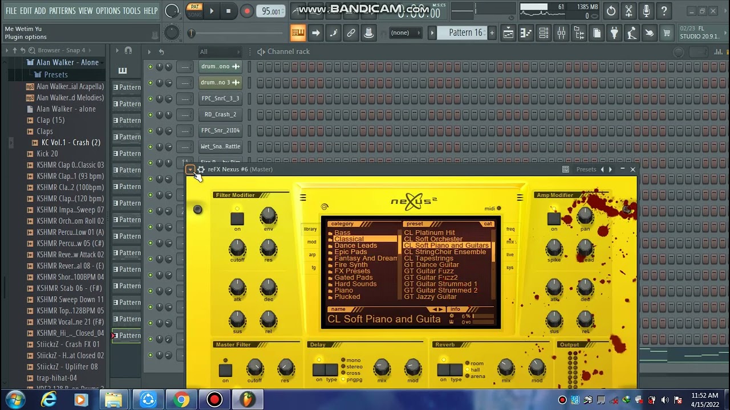Open the PATTERNS menu
Viewport: 730px width, 410px height.
coord(62,11)
